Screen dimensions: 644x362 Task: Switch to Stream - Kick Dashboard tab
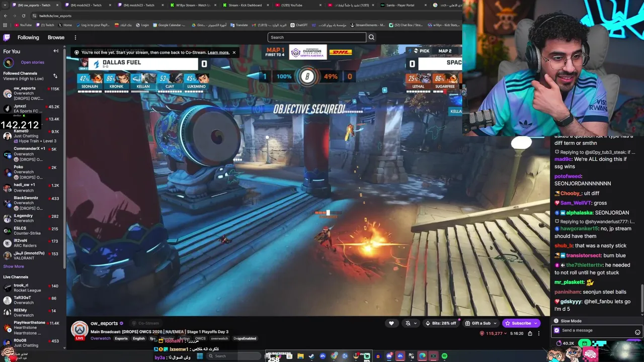click(x=245, y=5)
